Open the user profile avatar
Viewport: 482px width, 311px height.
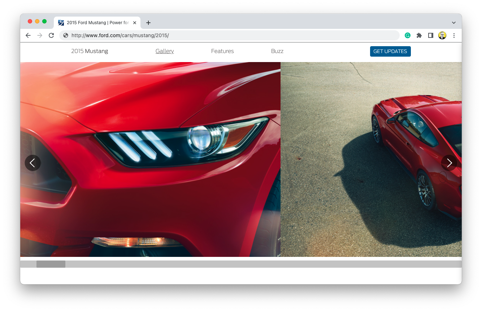coord(442,35)
